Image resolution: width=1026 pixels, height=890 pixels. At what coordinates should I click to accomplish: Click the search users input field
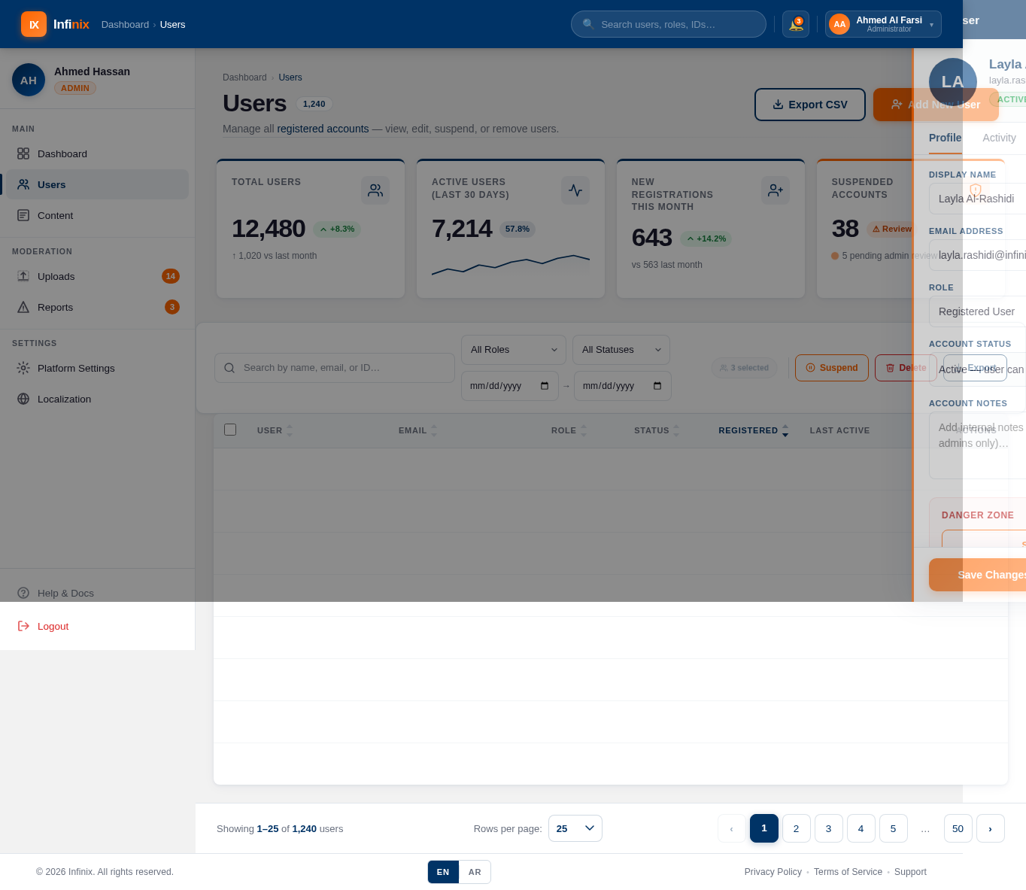[668, 24]
